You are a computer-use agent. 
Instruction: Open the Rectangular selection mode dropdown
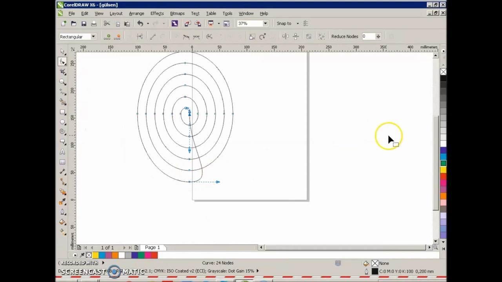93,36
